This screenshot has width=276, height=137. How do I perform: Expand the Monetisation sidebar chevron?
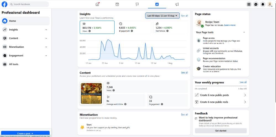click(x=46, y=47)
